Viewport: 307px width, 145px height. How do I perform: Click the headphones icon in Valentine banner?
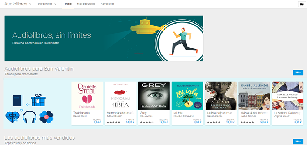(x=30, y=117)
